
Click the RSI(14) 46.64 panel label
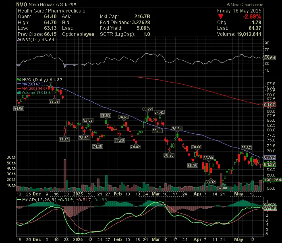(x=38, y=39)
